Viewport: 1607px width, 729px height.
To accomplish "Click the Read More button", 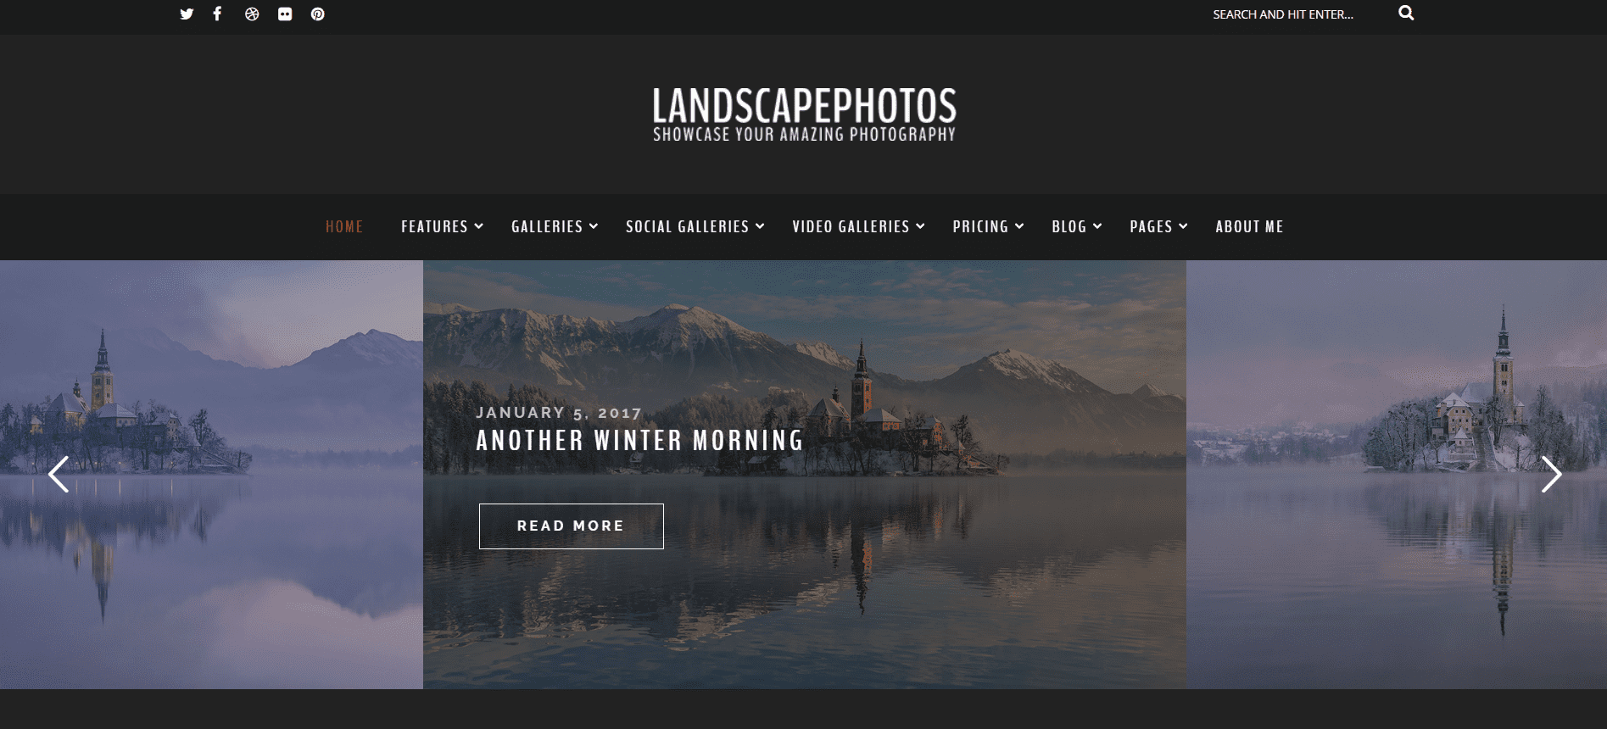I will [x=572, y=526].
